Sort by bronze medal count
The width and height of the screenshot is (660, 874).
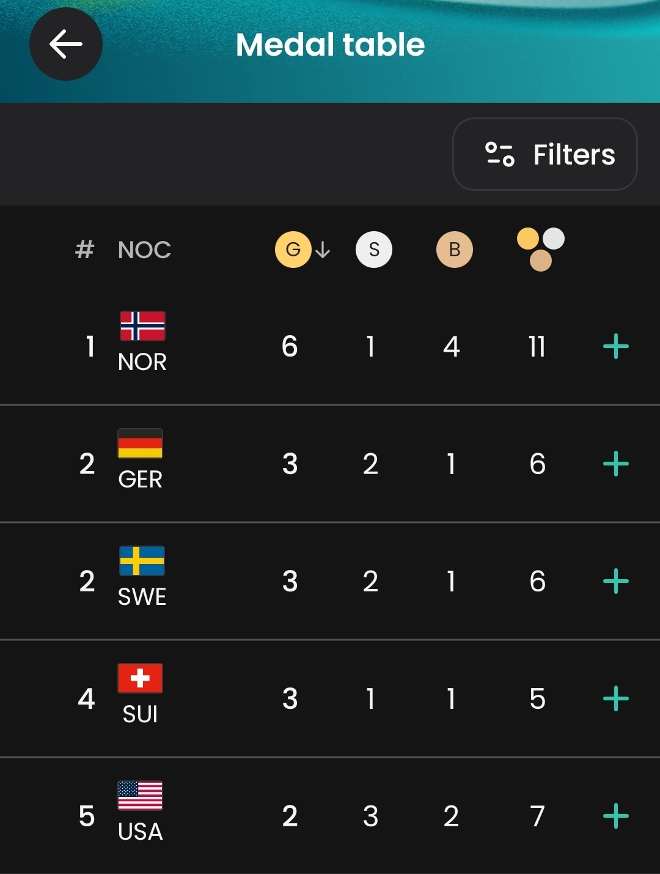click(x=454, y=250)
